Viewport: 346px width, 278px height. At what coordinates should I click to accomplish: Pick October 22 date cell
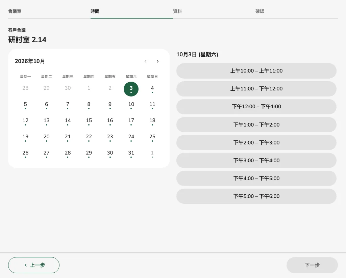click(89, 137)
